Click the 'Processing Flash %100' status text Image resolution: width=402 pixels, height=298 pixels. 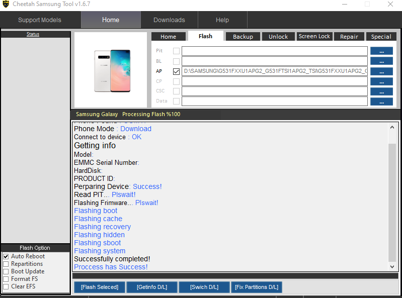(151, 114)
